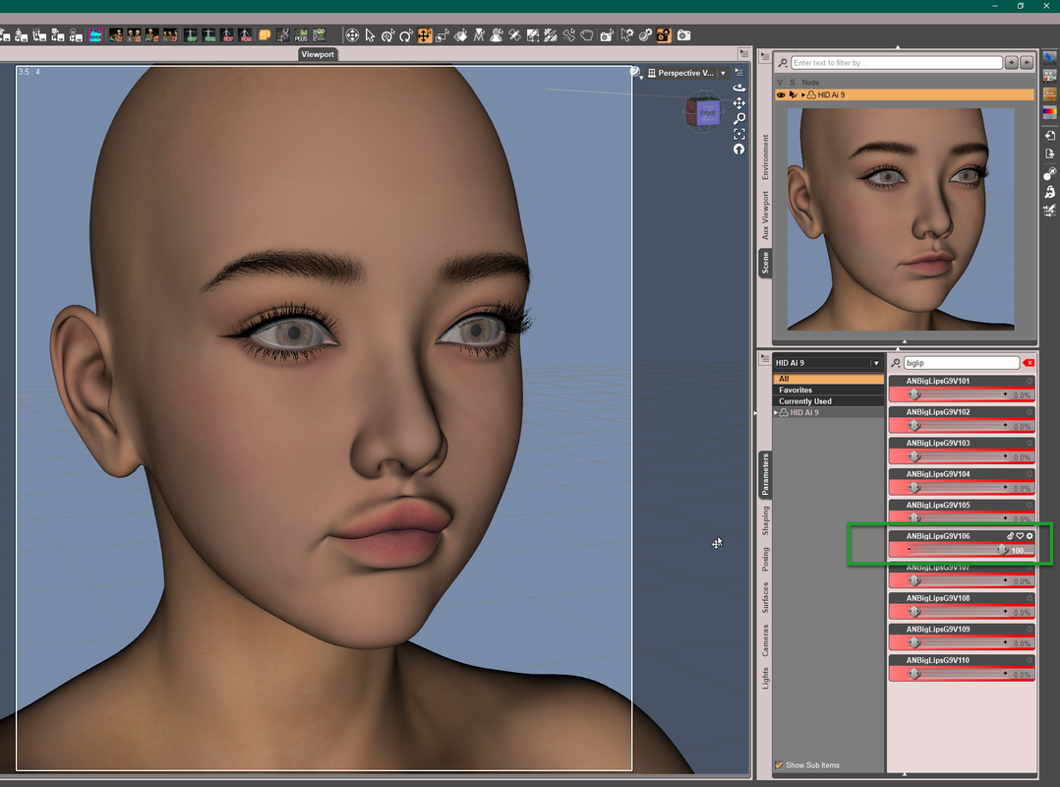Switch to the Shaping side tab
The image size is (1060, 787).
765,520
